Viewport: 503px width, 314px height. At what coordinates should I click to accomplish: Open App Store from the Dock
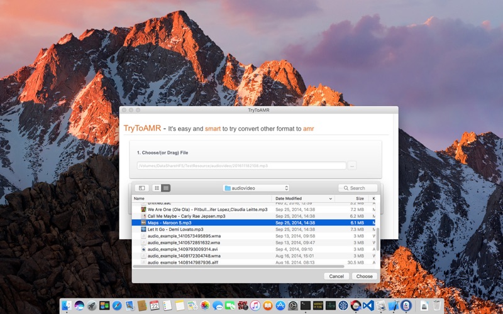coord(280,305)
